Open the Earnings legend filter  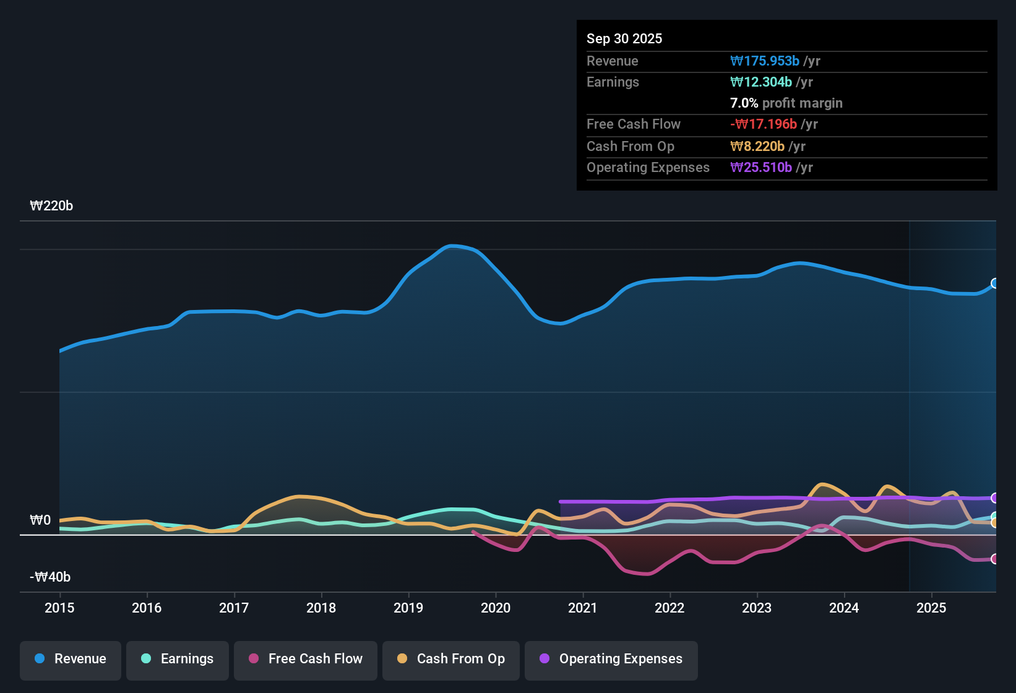pyautogui.click(x=177, y=659)
